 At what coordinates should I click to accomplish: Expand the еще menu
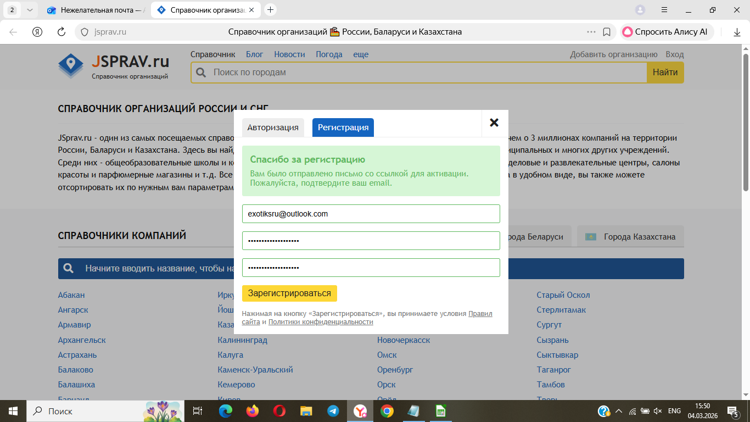click(361, 54)
